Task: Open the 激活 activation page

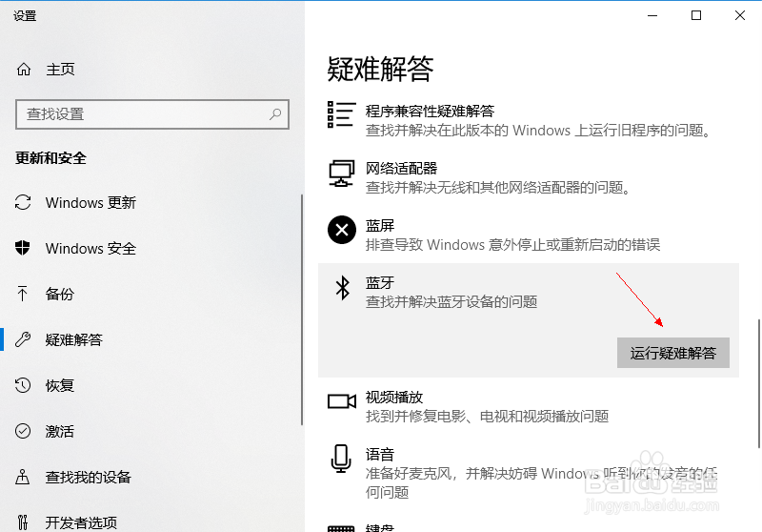Action: [60, 431]
